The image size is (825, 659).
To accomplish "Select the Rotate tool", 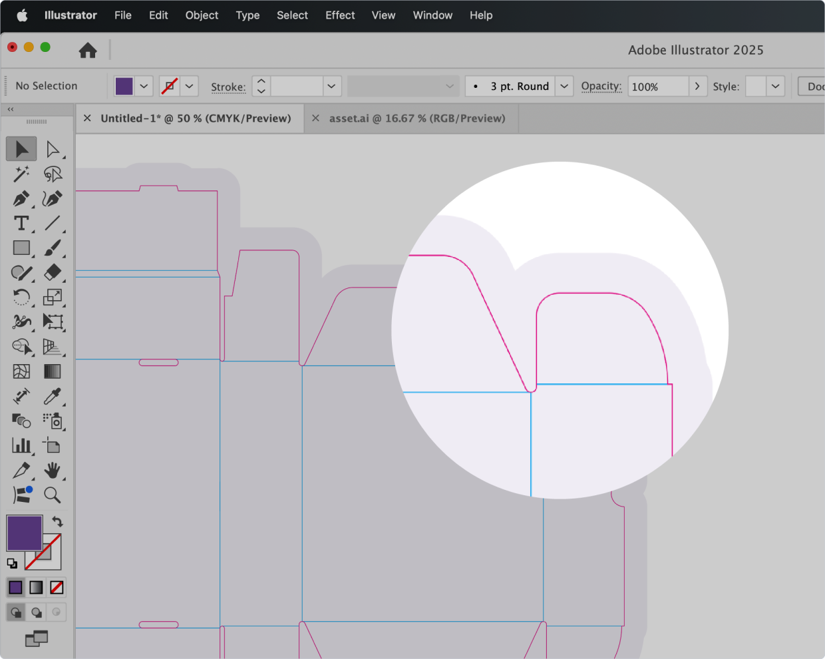I will click(x=21, y=298).
